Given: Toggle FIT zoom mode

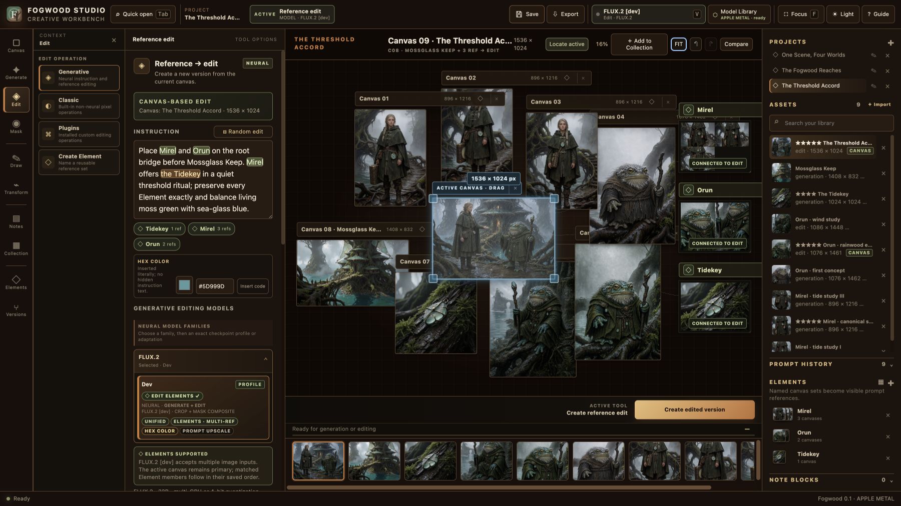Looking at the screenshot, I should pos(678,44).
